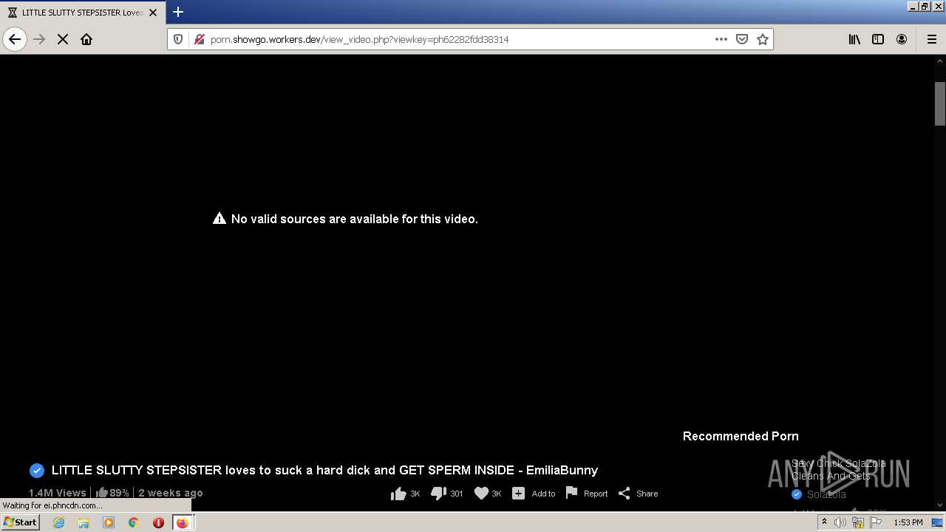
Task: Click the warning icon in player
Action: pyautogui.click(x=220, y=219)
